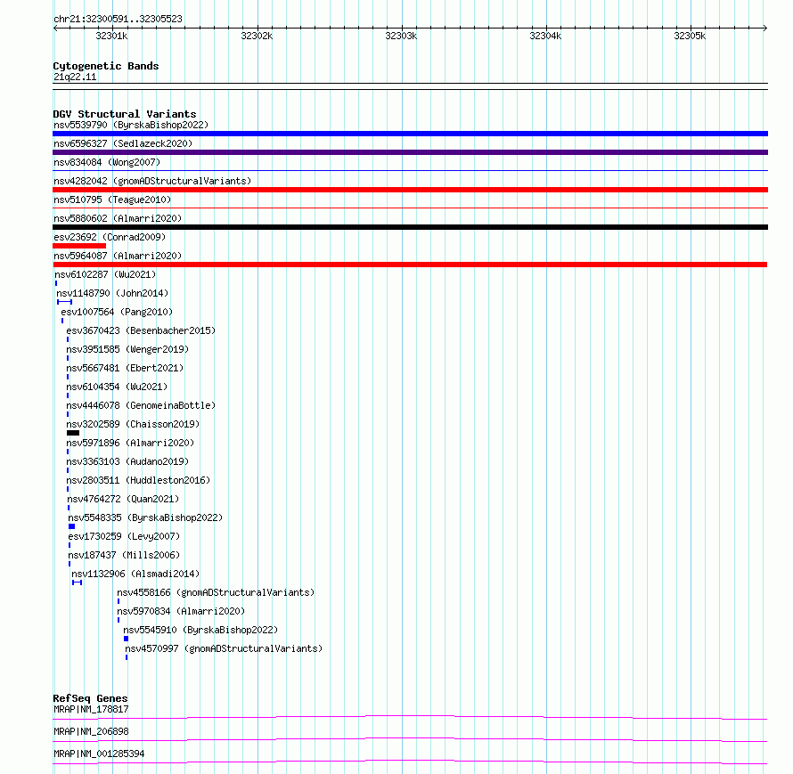Click the nsv5880602 (Almarri2020) label
The height and width of the screenshot is (774, 793).
118,218
